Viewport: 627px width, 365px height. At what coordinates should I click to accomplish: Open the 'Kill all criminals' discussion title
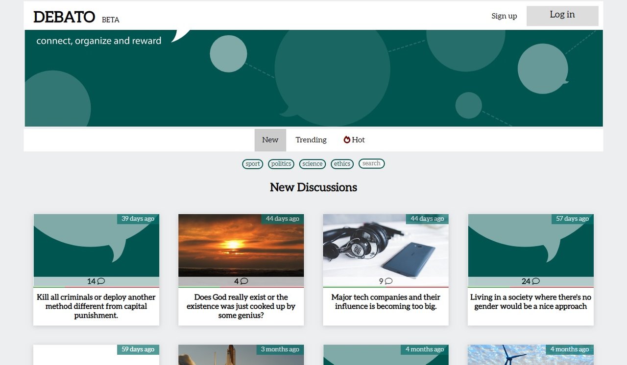96,306
